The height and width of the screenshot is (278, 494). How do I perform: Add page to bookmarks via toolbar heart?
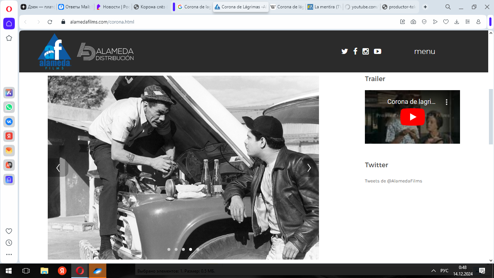click(446, 22)
